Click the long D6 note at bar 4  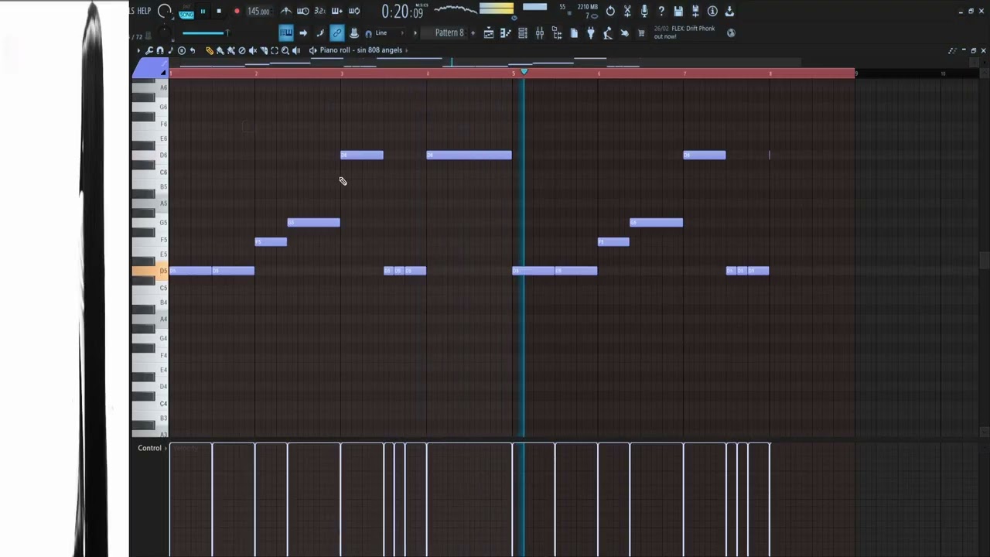pos(469,155)
